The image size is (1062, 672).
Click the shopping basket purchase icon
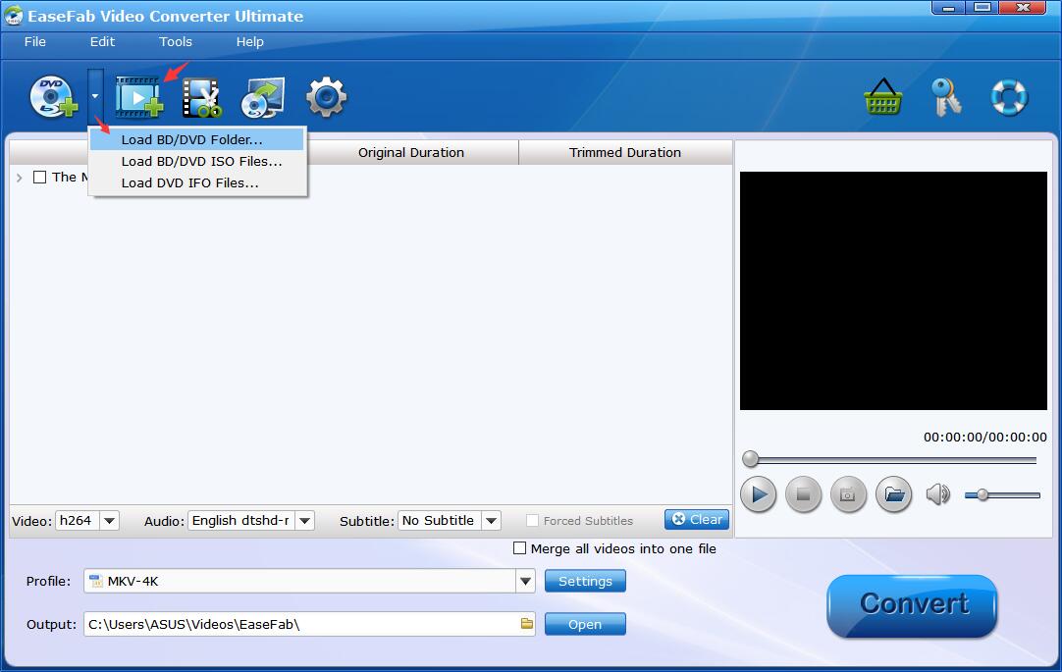[882, 97]
